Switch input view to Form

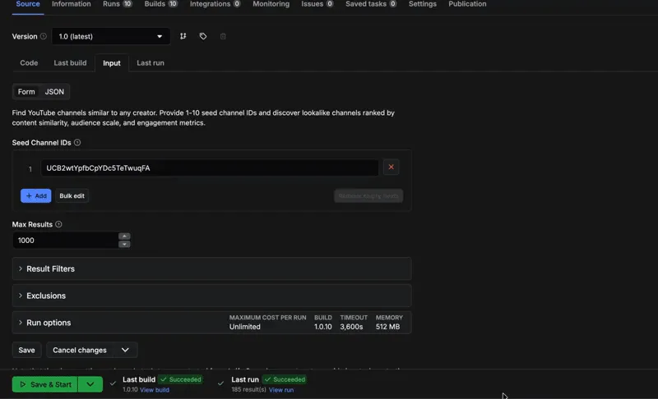[x=26, y=92]
